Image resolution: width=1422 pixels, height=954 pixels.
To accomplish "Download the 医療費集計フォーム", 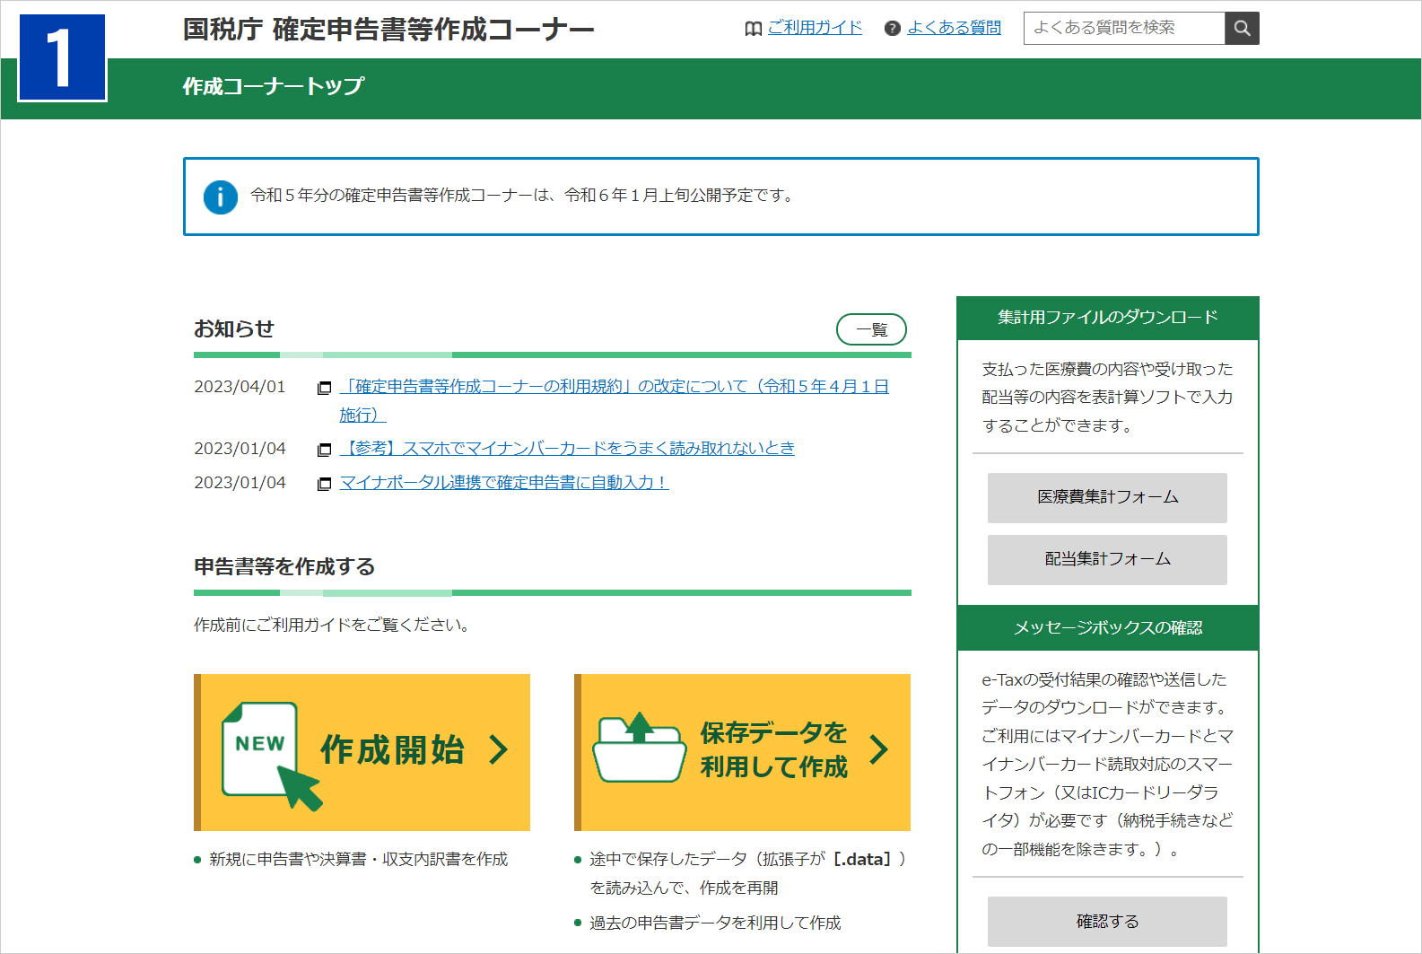I will tap(1107, 497).
